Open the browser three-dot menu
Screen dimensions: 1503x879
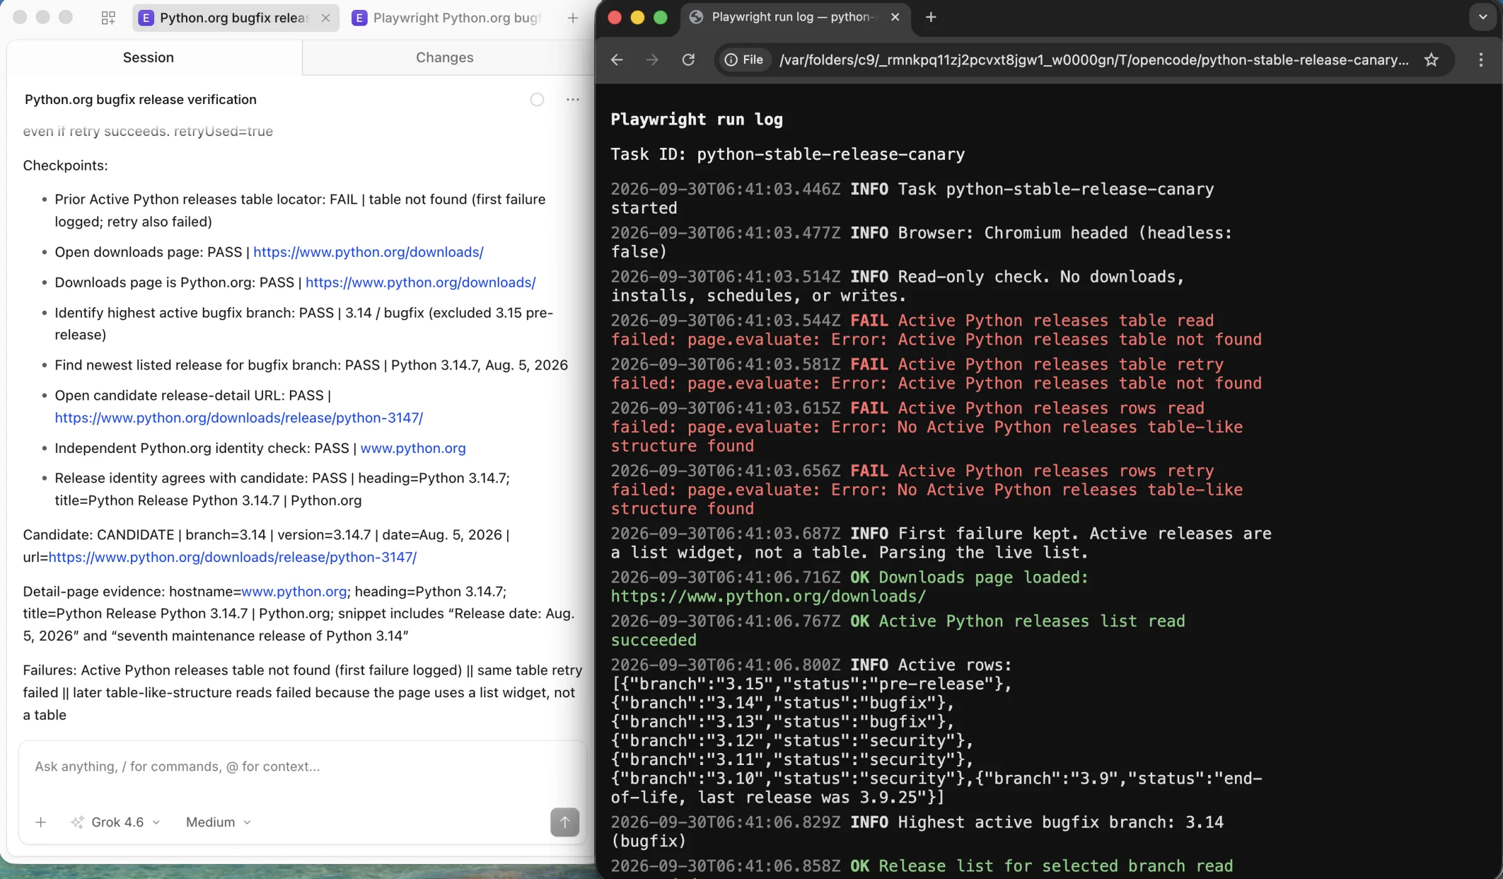pyautogui.click(x=1480, y=60)
